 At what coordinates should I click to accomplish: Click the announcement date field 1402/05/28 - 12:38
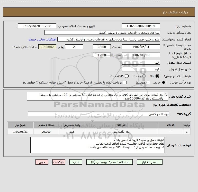[37, 26]
